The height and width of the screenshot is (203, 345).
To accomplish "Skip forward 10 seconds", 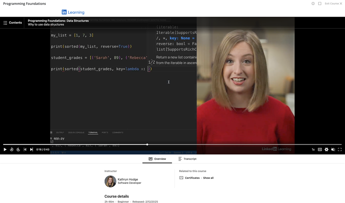I will tap(18, 150).
